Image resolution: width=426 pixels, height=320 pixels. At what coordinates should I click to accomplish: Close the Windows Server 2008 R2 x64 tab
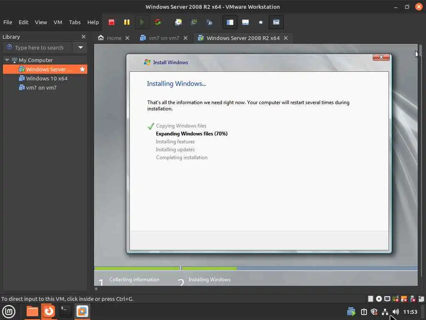(286, 38)
